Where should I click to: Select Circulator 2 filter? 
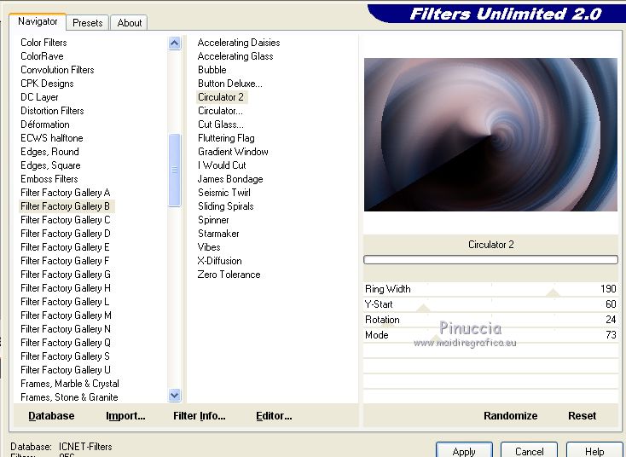[221, 97]
